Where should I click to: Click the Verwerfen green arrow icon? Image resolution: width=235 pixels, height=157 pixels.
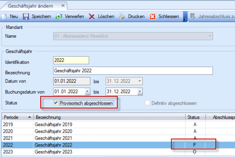[59, 17]
